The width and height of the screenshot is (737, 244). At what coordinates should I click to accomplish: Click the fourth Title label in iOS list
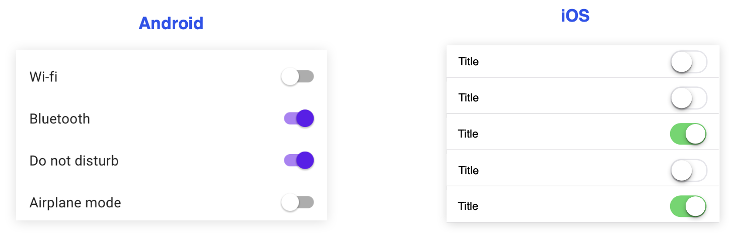[x=468, y=171]
